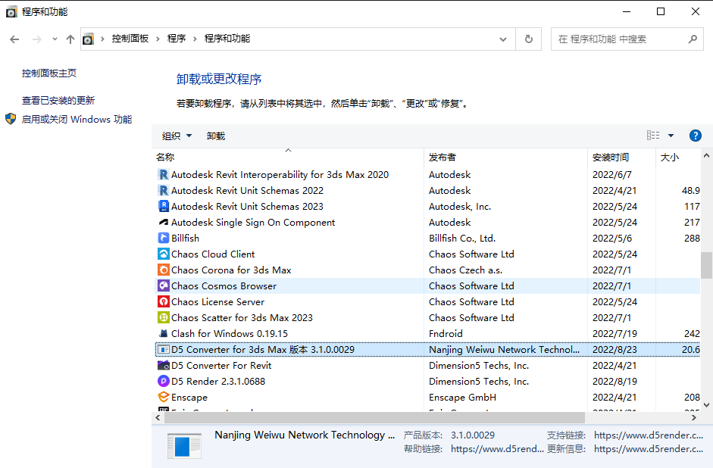Click the D5 Render program icon
Screen dimensions: 713x468
coord(163,381)
